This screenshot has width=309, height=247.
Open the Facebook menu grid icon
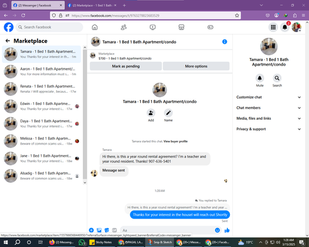tap(273, 27)
